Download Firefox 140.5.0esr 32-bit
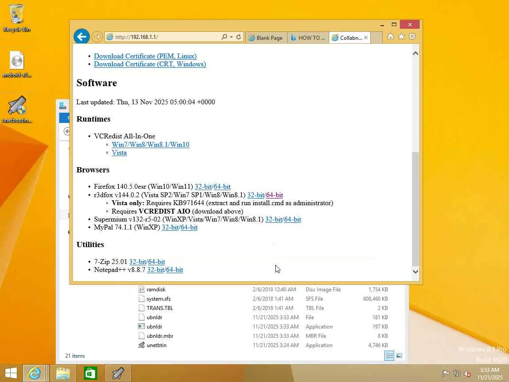 point(203,187)
